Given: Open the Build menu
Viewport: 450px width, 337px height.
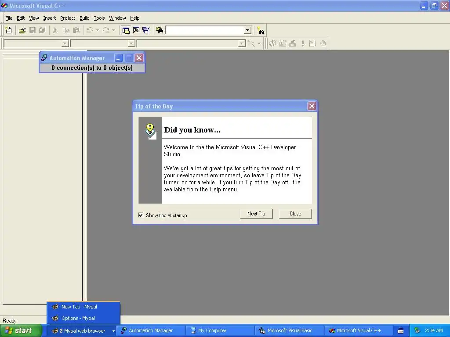Looking at the screenshot, I should 84,18.
